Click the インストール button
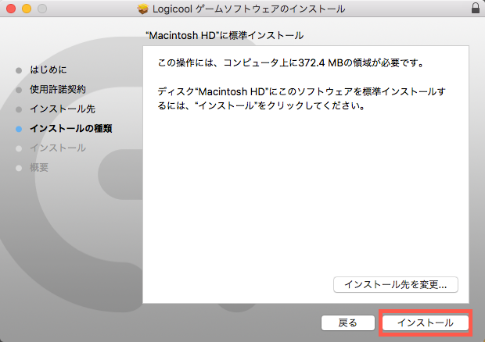Screen dimensions: 485x342 click(x=426, y=322)
